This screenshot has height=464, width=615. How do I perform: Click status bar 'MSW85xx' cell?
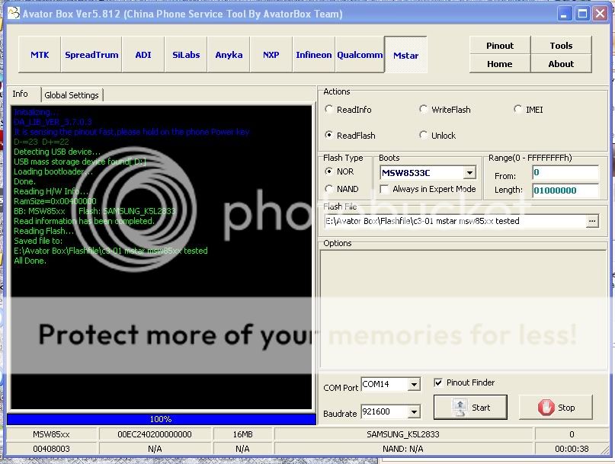51,434
